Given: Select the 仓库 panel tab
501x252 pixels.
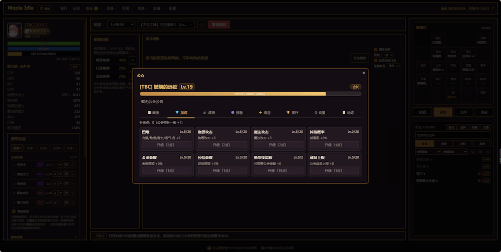Looking at the screenshot, I should tap(463, 112).
